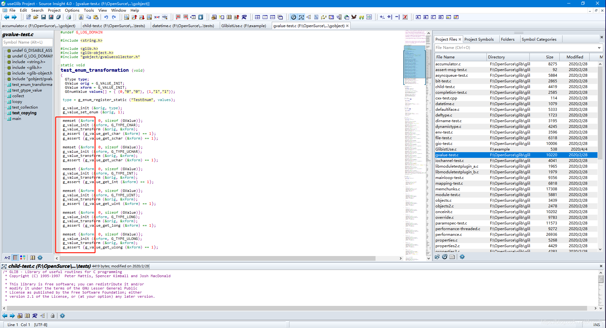Close the gvalue-test.c tab
The width and height of the screenshot is (606, 328).
pyautogui.click(x=347, y=26)
